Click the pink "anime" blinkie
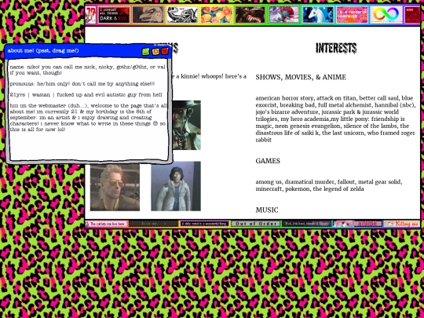The image size is (424, 318). 357,224
